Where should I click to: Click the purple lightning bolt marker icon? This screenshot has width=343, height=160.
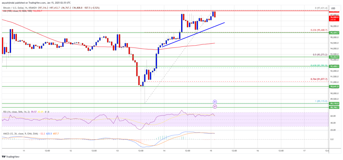(215, 106)
